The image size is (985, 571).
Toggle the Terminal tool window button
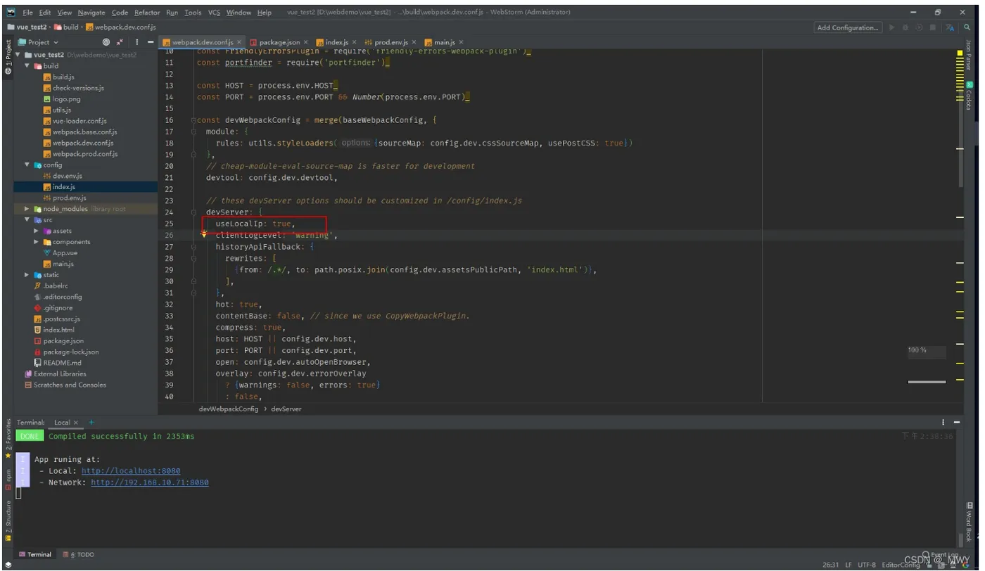coord(35,554)
